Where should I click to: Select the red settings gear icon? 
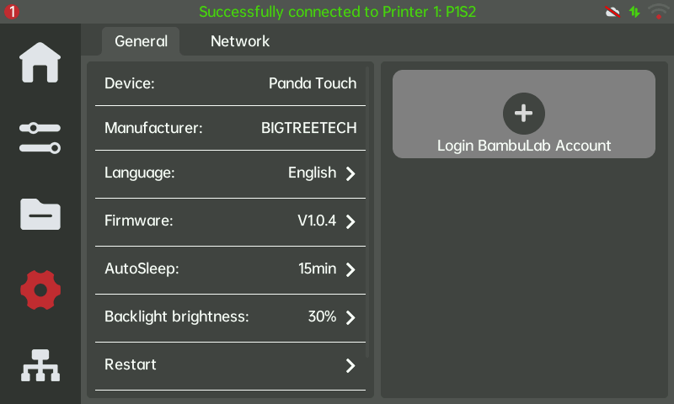pos(40,290)
